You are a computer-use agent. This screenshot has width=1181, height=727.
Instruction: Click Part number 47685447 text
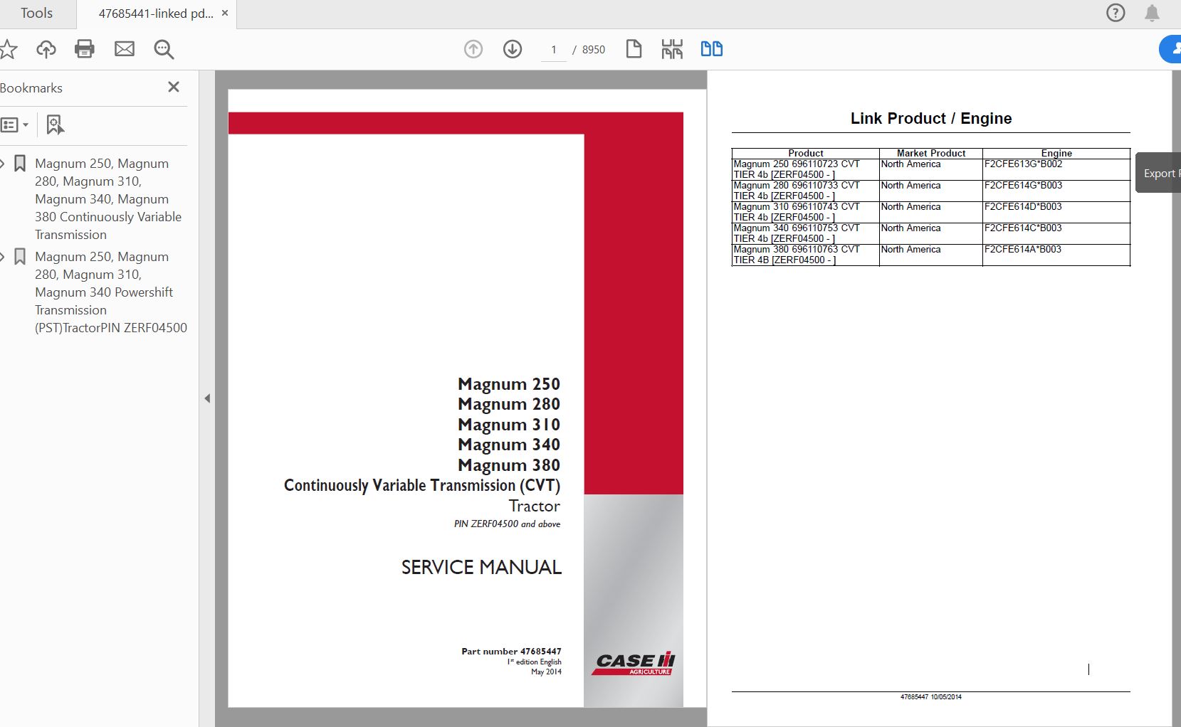click(x=511, y=651)
